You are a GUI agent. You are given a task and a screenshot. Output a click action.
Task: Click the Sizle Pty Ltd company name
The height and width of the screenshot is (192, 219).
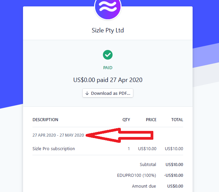pyautogui.click(x=108, y=30)
